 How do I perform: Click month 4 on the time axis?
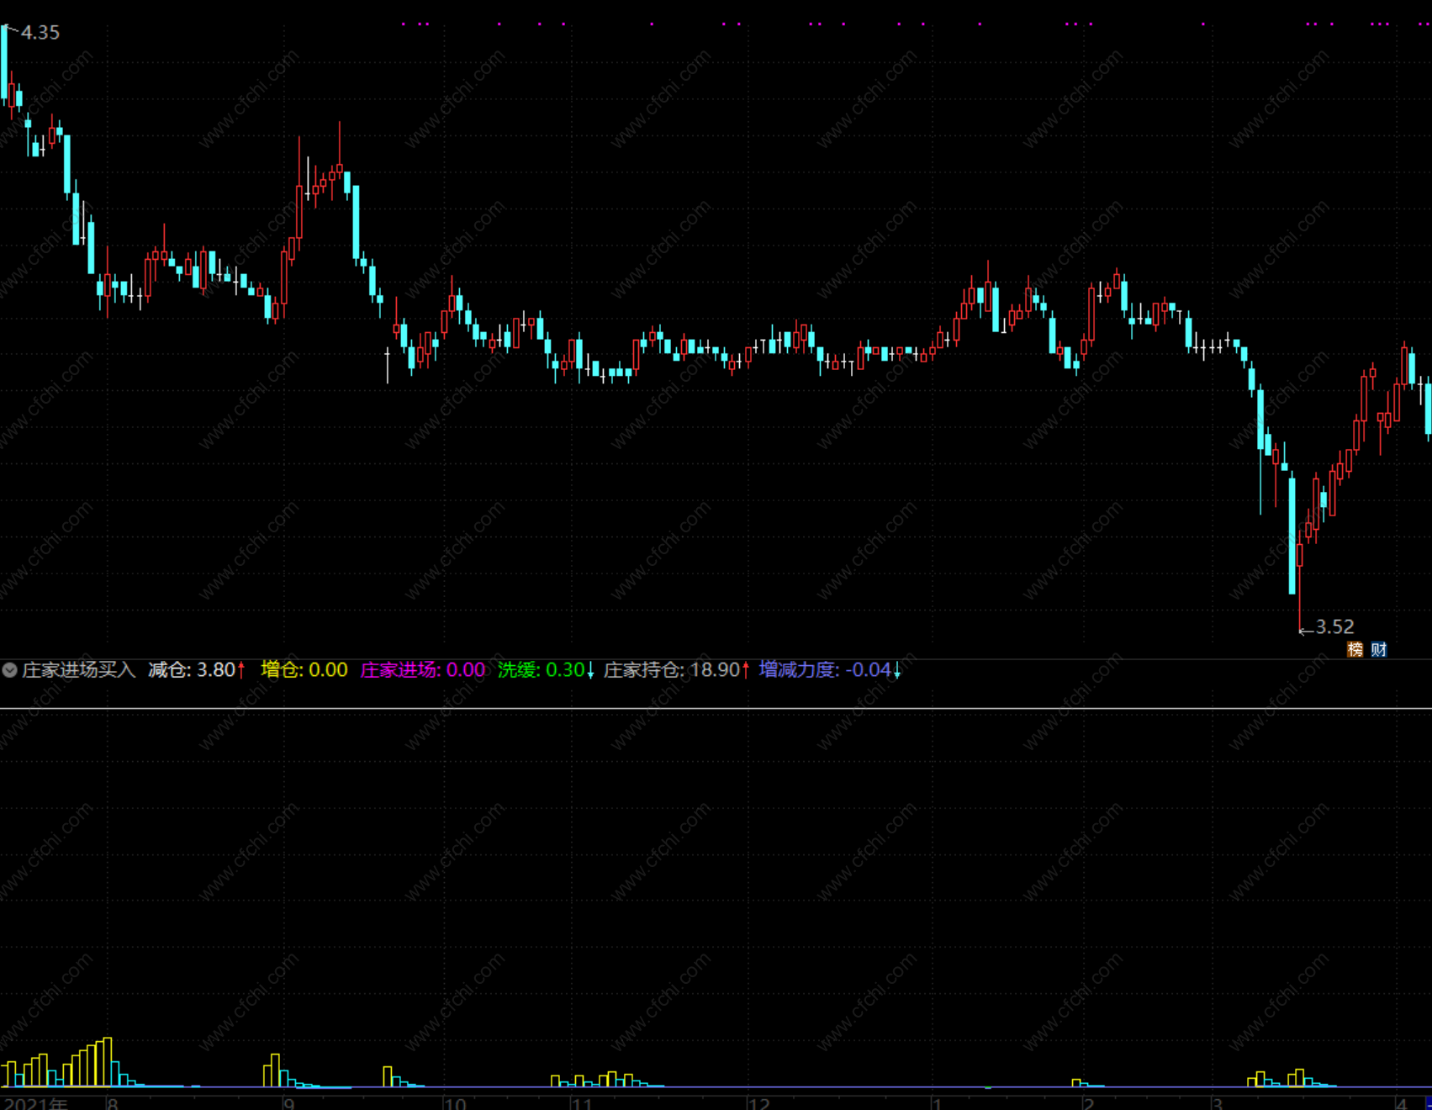[1401, 1103]
